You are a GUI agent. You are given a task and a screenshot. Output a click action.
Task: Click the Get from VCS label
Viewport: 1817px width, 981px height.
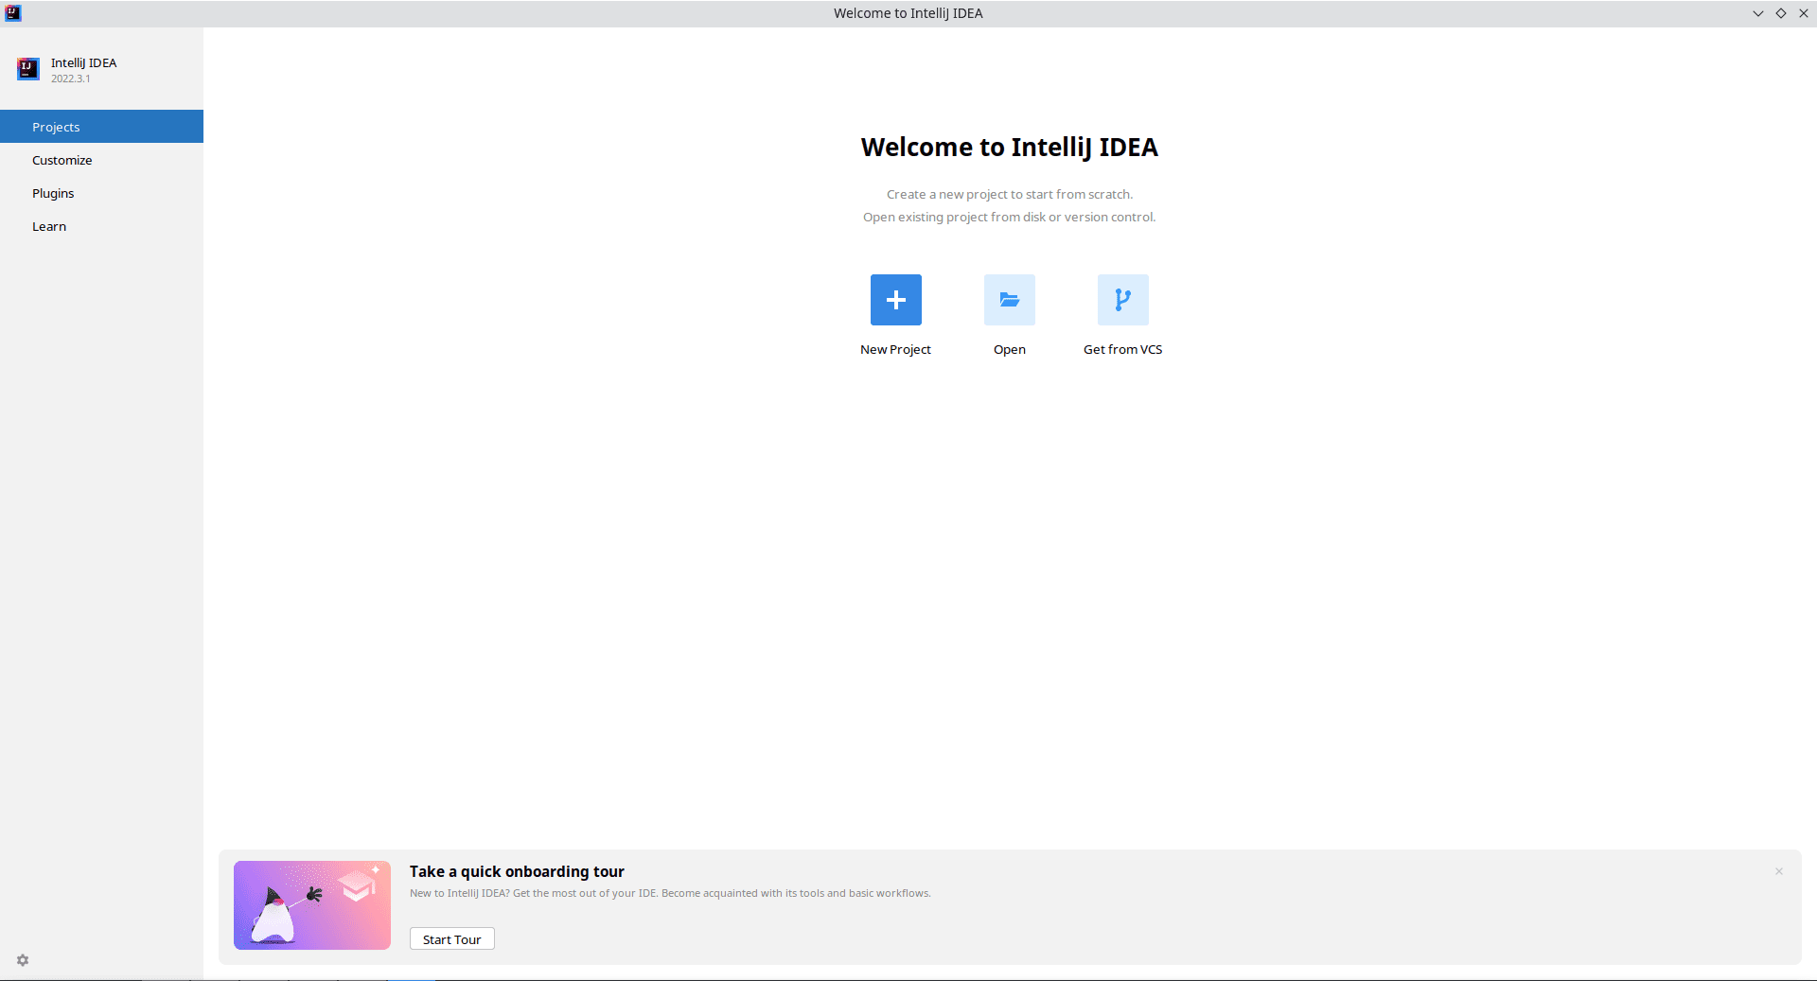1122,349
